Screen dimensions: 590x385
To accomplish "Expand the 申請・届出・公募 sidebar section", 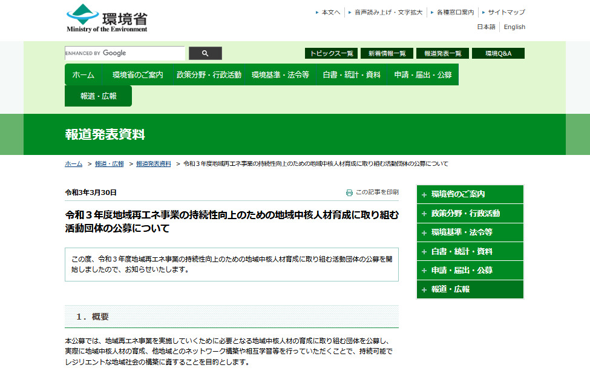I will coord(470,270).
